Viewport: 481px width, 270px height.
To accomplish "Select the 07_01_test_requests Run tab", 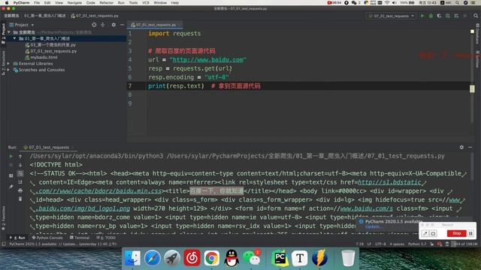I will (48, 147).
